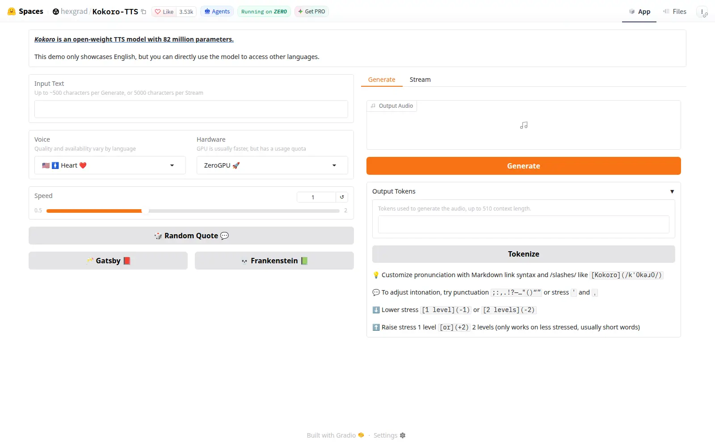Click the Get PRO button
Image resolution: width=715 pixels, height=447 pixels.
click(x=311, y=12)
